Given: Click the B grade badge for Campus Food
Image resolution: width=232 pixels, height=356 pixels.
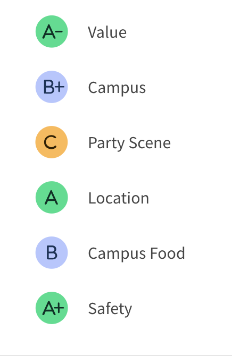Looking at the screenshot, I should (52, 253).
